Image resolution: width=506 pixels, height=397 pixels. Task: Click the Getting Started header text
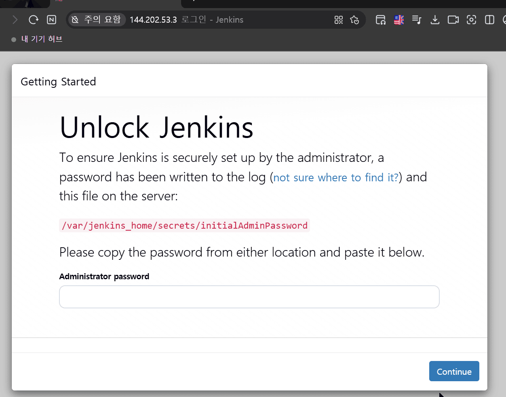(58, 82)
